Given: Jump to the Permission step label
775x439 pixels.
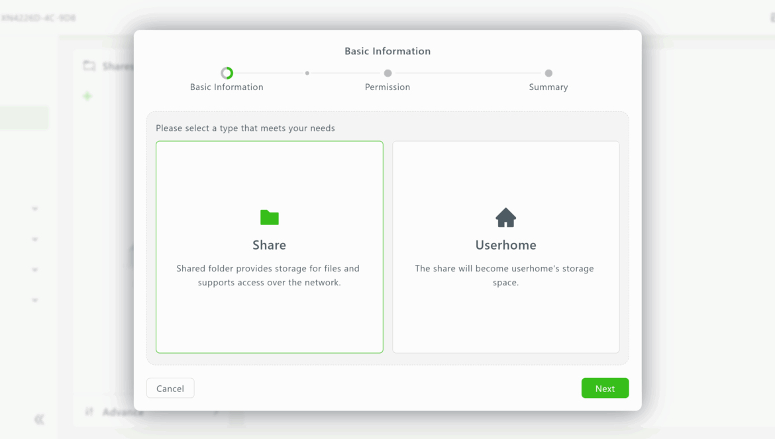Looking at the screenshot, I should click(387, 87).
